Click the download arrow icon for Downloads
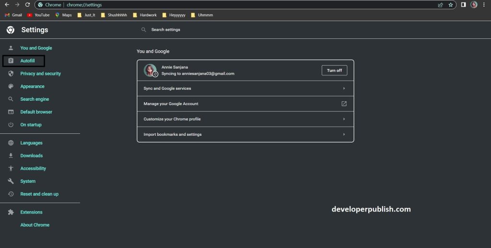 tap(11, 155)
